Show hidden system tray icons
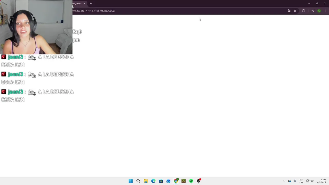This screenshot has height=185, width=329. coord(284,181)
